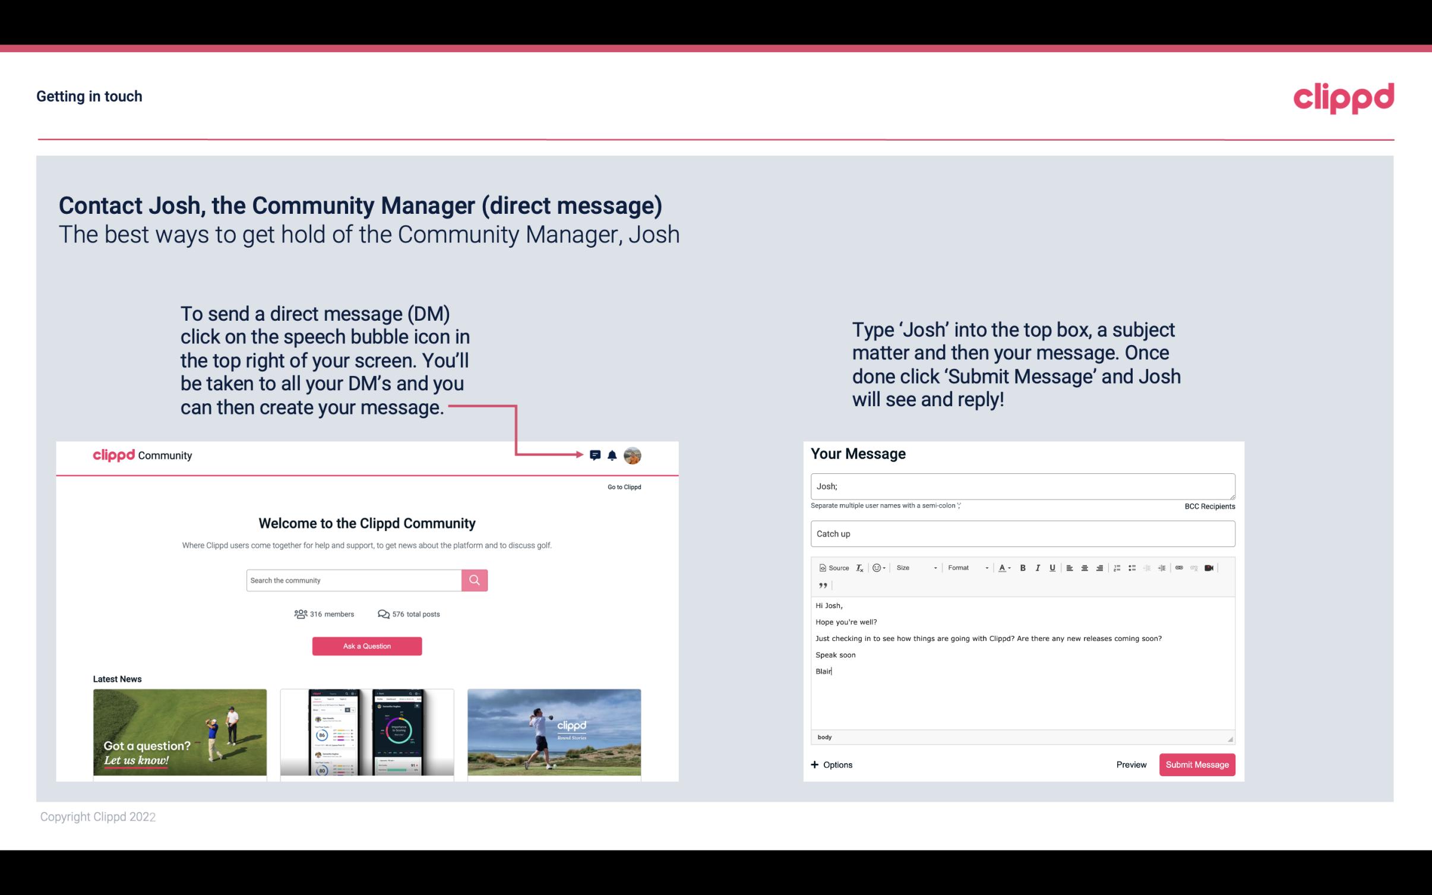Screen dimensions: 1432x895
Task: Click the Ask a Question button
Action: (x=367, y=646)
